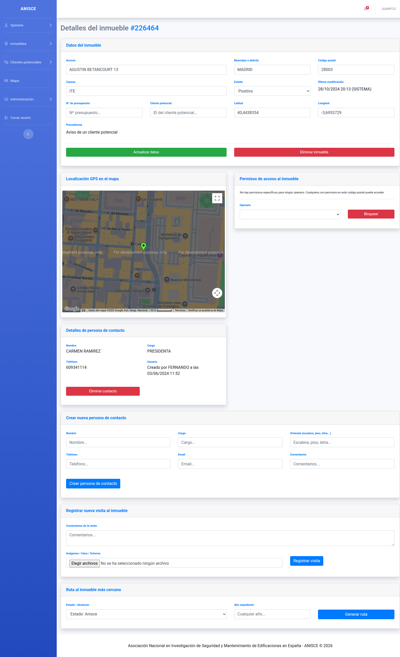Click the Google logo on map

pos(72,309)
